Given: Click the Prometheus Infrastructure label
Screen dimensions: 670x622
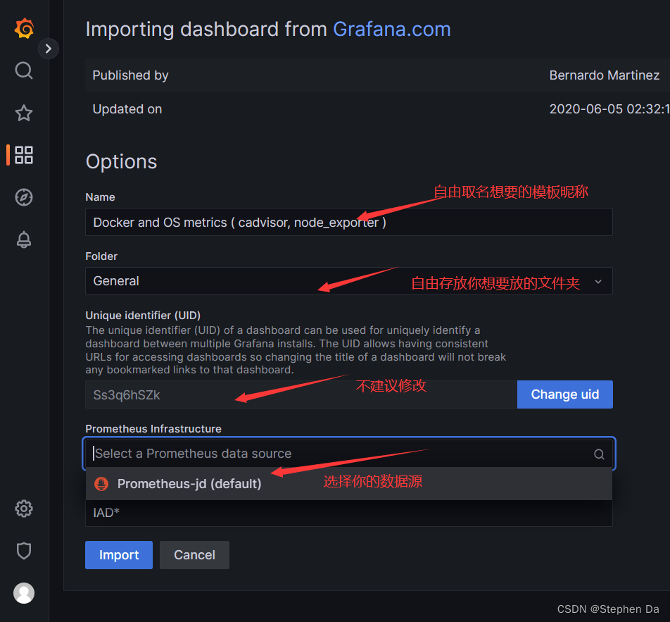Looking at the screenshot, I should pyautogui.click(x=153, y=429).
